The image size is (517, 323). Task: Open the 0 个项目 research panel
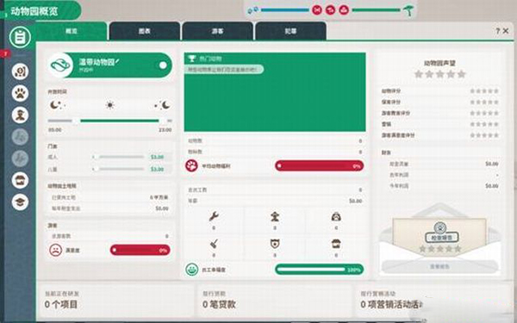[x=115, y=301]
